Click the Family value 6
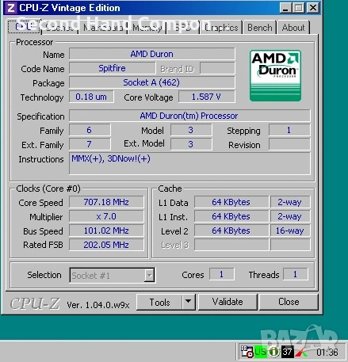 tap(90, 130)
